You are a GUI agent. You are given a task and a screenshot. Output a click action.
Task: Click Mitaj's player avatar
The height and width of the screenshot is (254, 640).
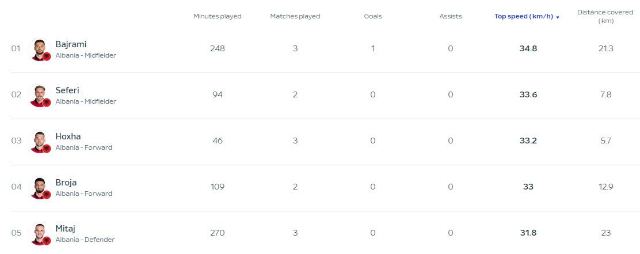pyautogui.click(x=39, y=234)
